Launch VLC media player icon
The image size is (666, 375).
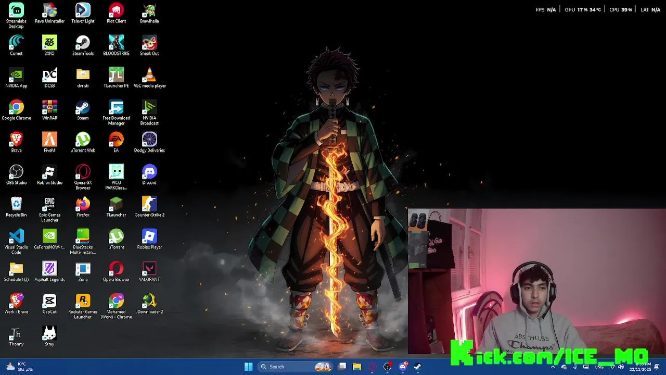[149, 78]
